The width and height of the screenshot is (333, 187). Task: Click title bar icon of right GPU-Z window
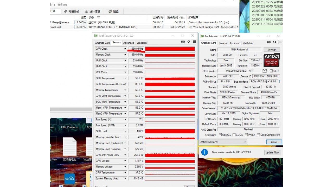pos(202,36)
